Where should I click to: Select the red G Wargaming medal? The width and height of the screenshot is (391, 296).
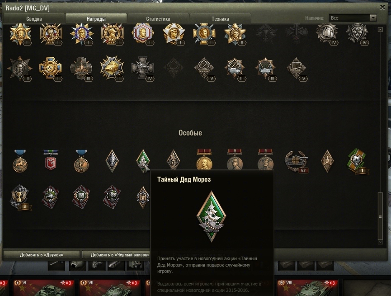50,160
